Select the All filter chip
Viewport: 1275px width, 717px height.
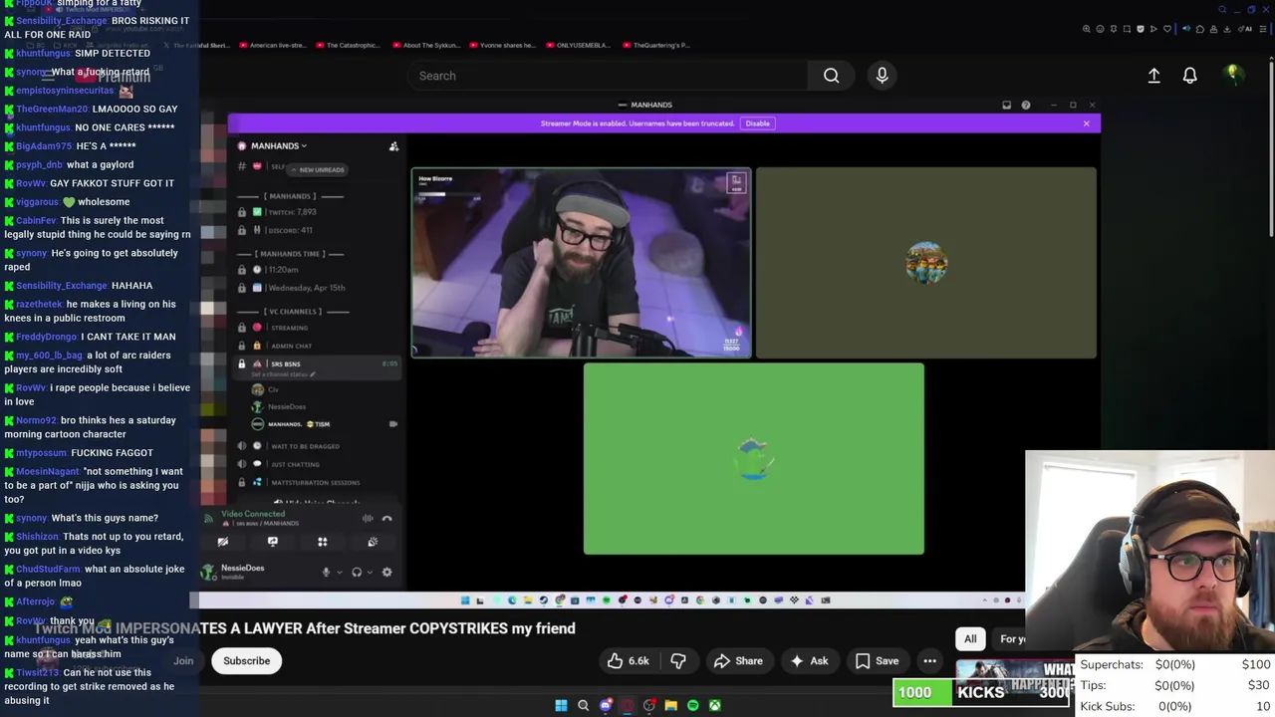tap(970, 639)
